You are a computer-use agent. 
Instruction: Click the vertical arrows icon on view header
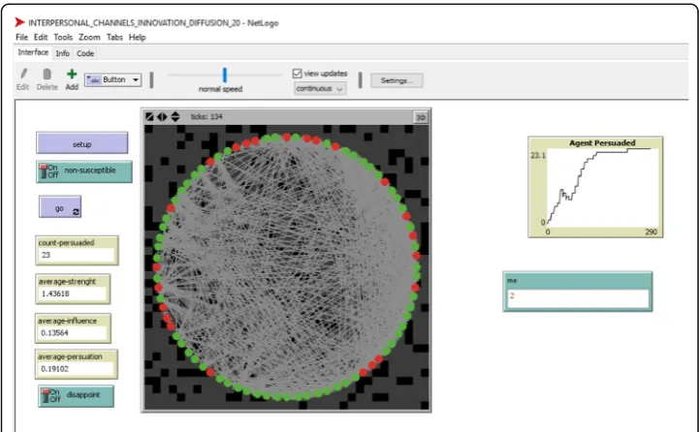[175, 116]
